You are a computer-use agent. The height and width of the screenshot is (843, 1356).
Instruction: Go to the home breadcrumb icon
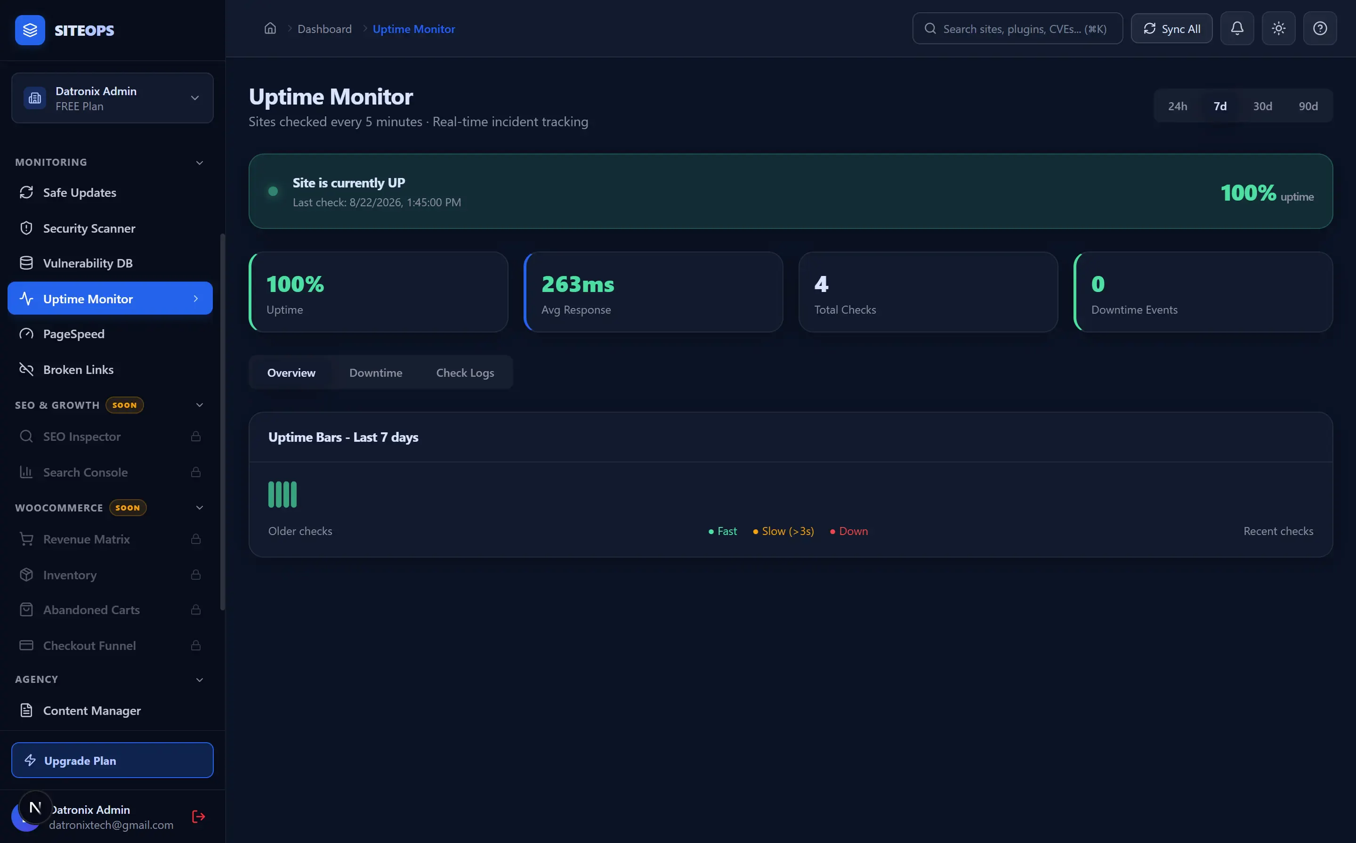click(x=270, y=28)
